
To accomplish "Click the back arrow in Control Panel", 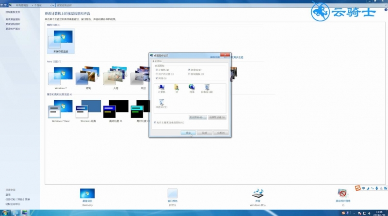I will [x=2, y=5].
